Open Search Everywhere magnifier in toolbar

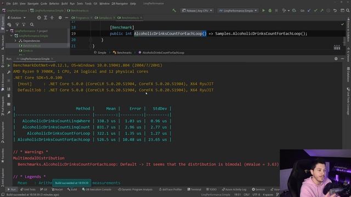point(348,10)
